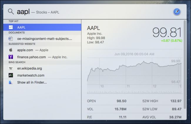Open finance.yahoo.com suggested website
Image resolution: width=191 pixels, height=124 pixels.
tap(42, 57)
